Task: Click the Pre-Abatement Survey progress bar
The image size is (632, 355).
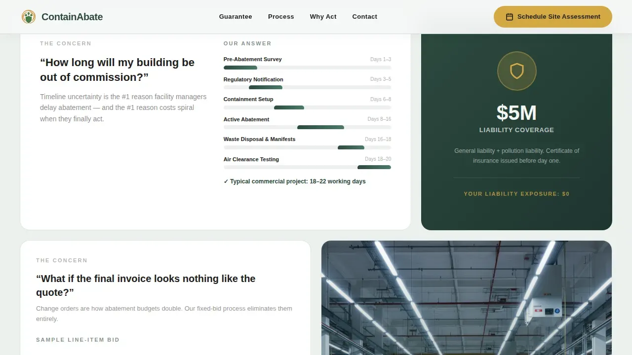Action: pyautogui.click(x=307, y=68)
